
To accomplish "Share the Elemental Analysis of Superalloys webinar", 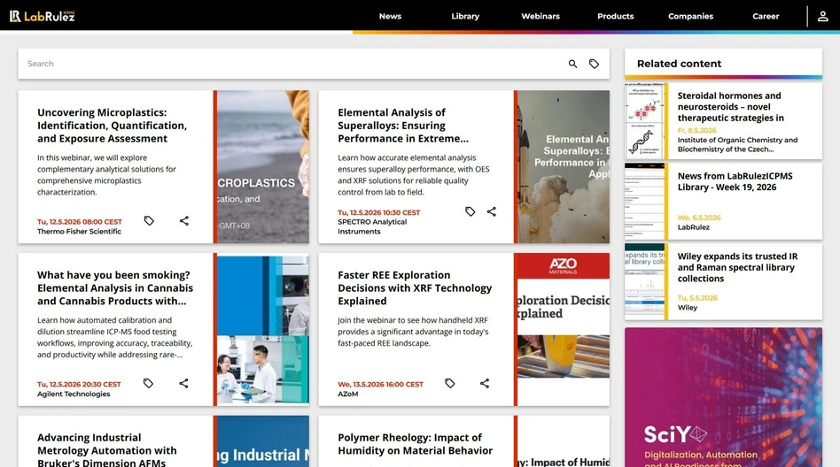I will click(491, 212).
